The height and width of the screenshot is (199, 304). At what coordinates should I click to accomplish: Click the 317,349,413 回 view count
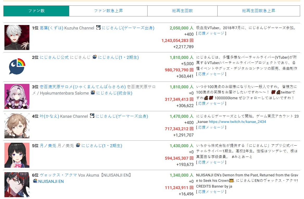[179, 99]
